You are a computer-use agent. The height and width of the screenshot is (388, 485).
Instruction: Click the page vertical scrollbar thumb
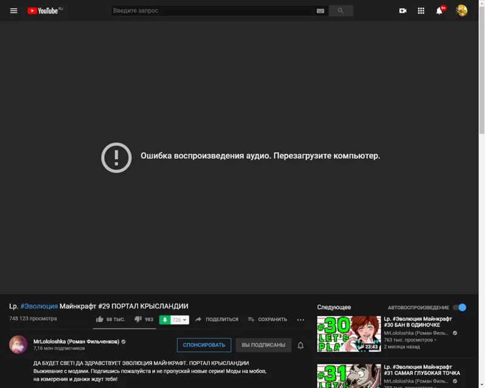tap(481, 70)
